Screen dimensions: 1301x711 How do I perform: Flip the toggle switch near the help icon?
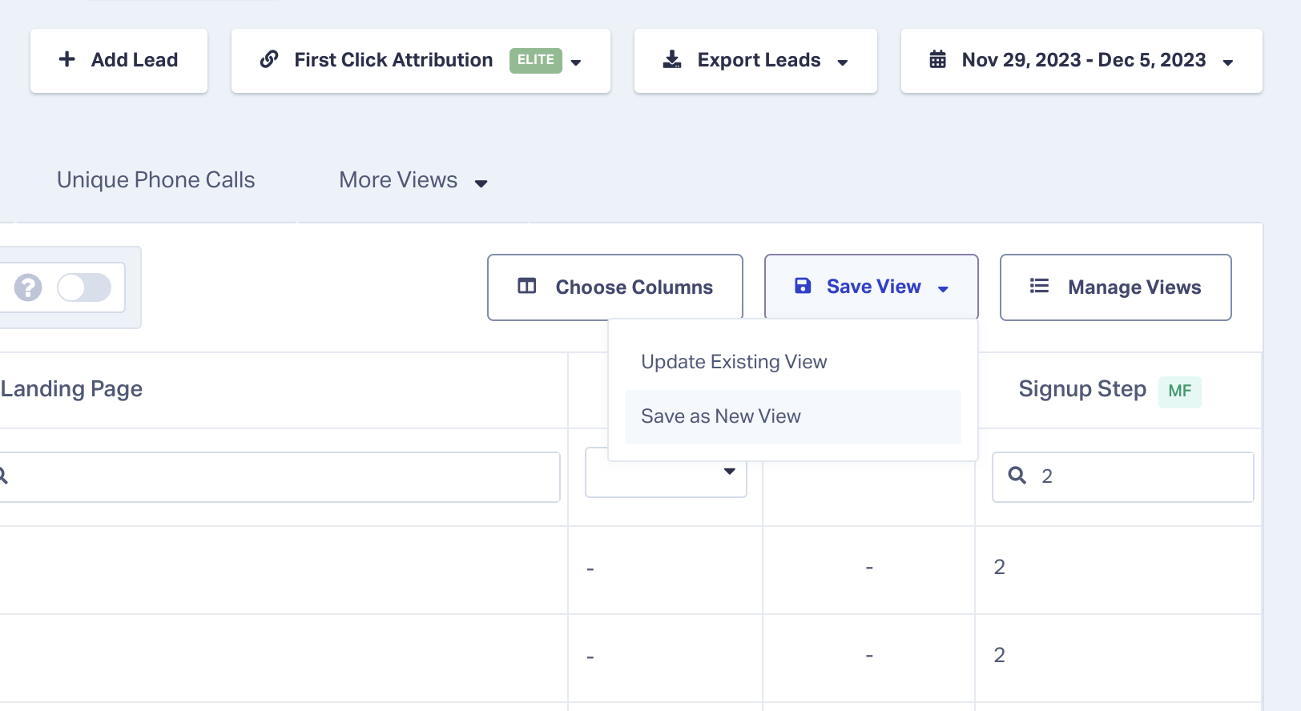click(84, 287)
